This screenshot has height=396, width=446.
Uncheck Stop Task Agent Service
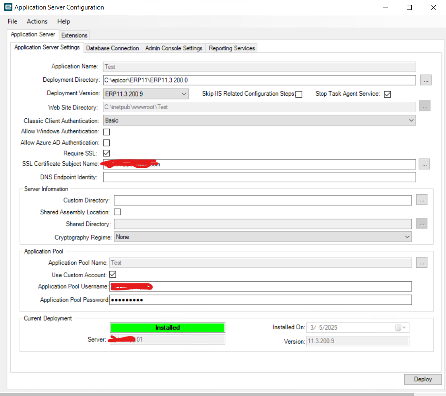(387, 94)
